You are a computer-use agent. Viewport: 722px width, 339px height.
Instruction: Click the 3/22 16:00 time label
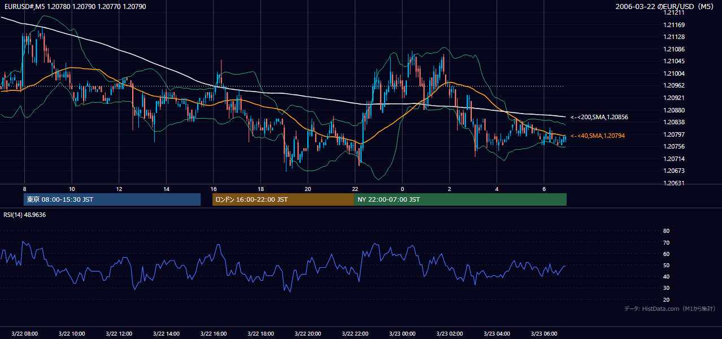213,334
